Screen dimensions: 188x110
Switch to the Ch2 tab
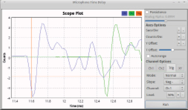[x=161, y=68]
